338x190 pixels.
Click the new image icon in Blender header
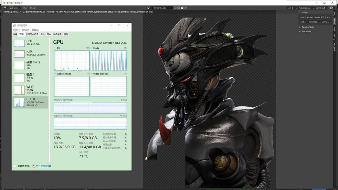point(178,8)
